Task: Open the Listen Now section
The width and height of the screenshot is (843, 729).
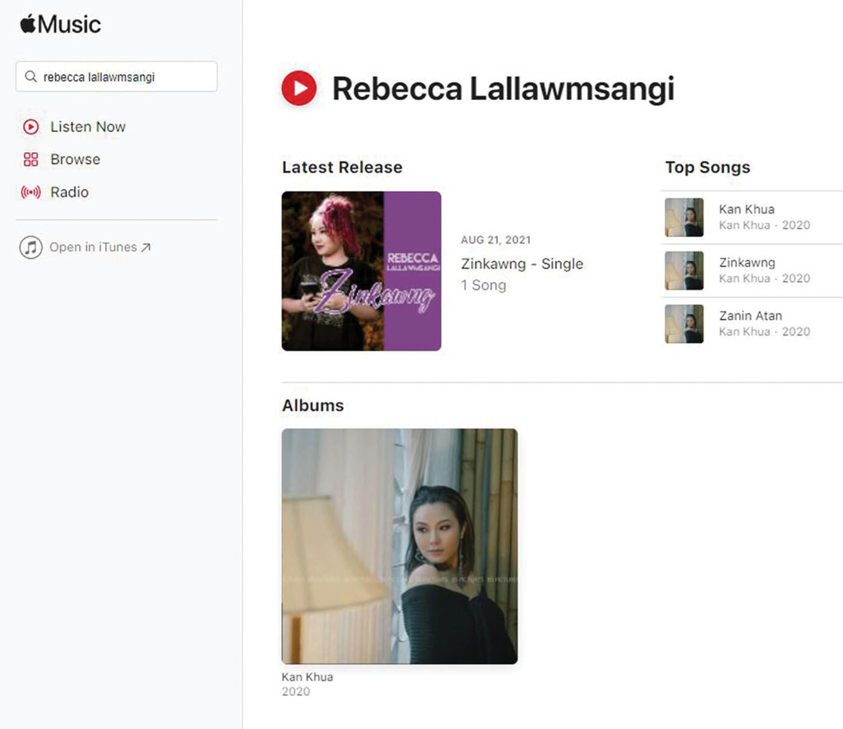Action: pos(88,127)
